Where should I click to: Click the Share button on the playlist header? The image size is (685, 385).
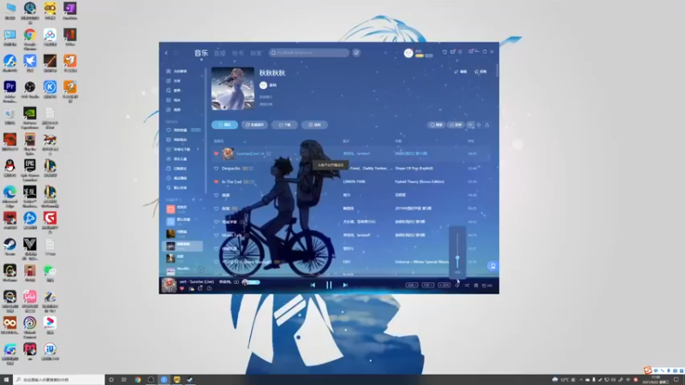point(480,72)
